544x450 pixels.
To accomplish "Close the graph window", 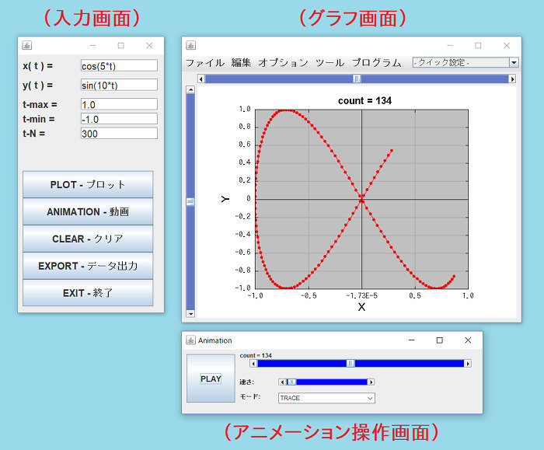I will click(507, 45).
